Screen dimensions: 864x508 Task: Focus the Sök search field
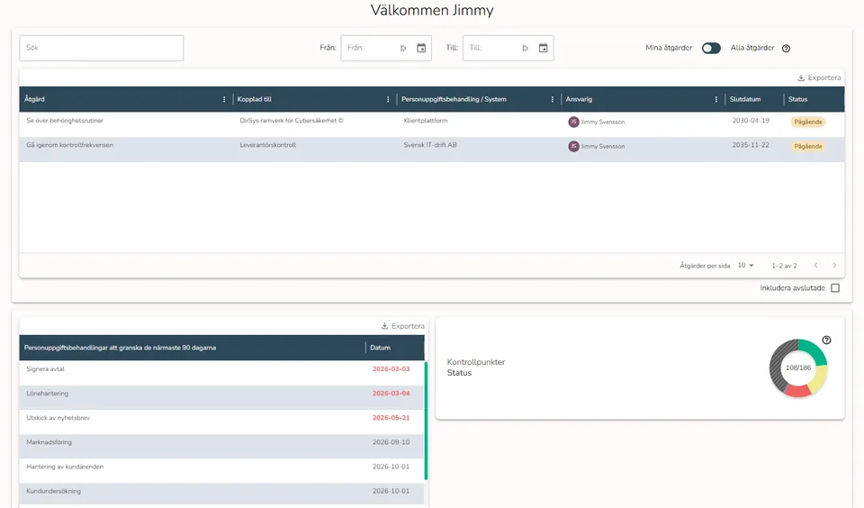pyautogui.click(x=102, y=48)
